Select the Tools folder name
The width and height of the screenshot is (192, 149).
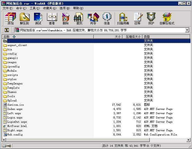[11, 96]
